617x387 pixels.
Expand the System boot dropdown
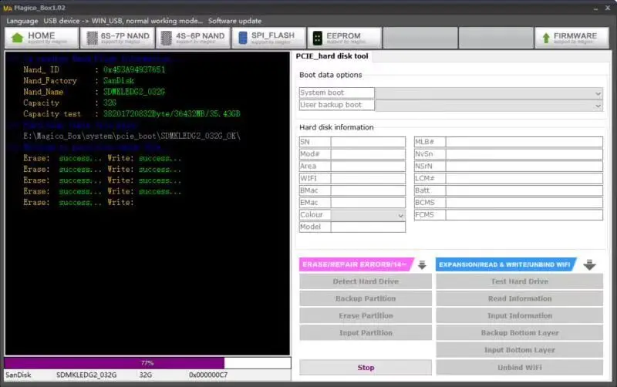coord(489,93)
